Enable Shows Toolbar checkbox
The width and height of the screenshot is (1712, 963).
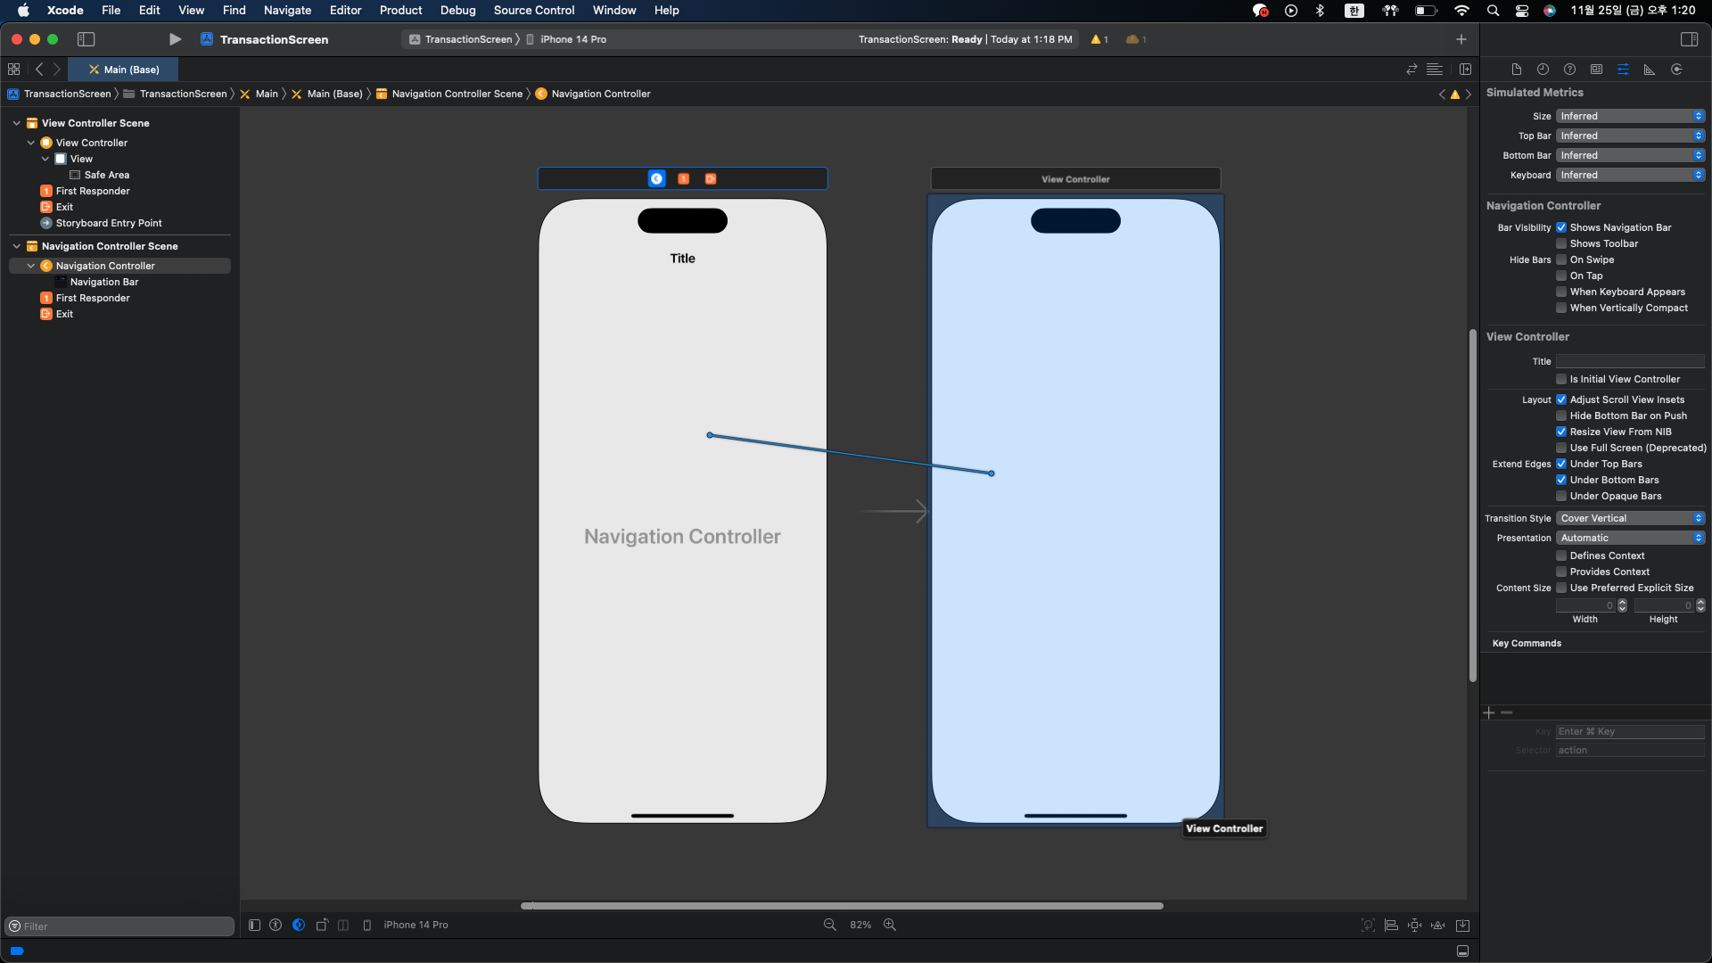tap(1561, 243)
